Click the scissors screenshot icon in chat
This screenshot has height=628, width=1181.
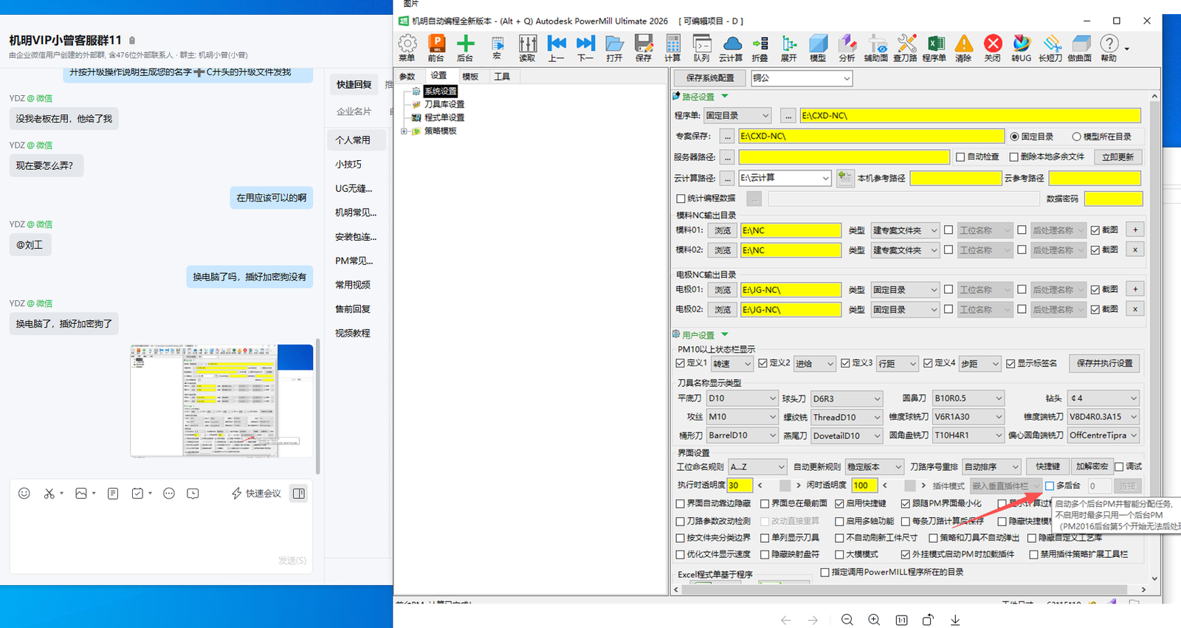tap(49, 493)
